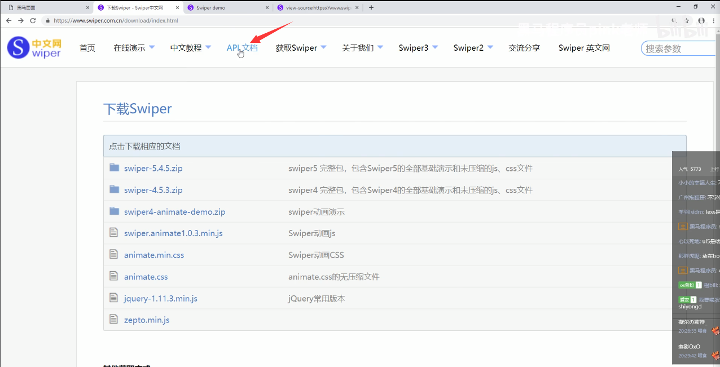Click description 'jQuery常用版本'

coord(317,298)
